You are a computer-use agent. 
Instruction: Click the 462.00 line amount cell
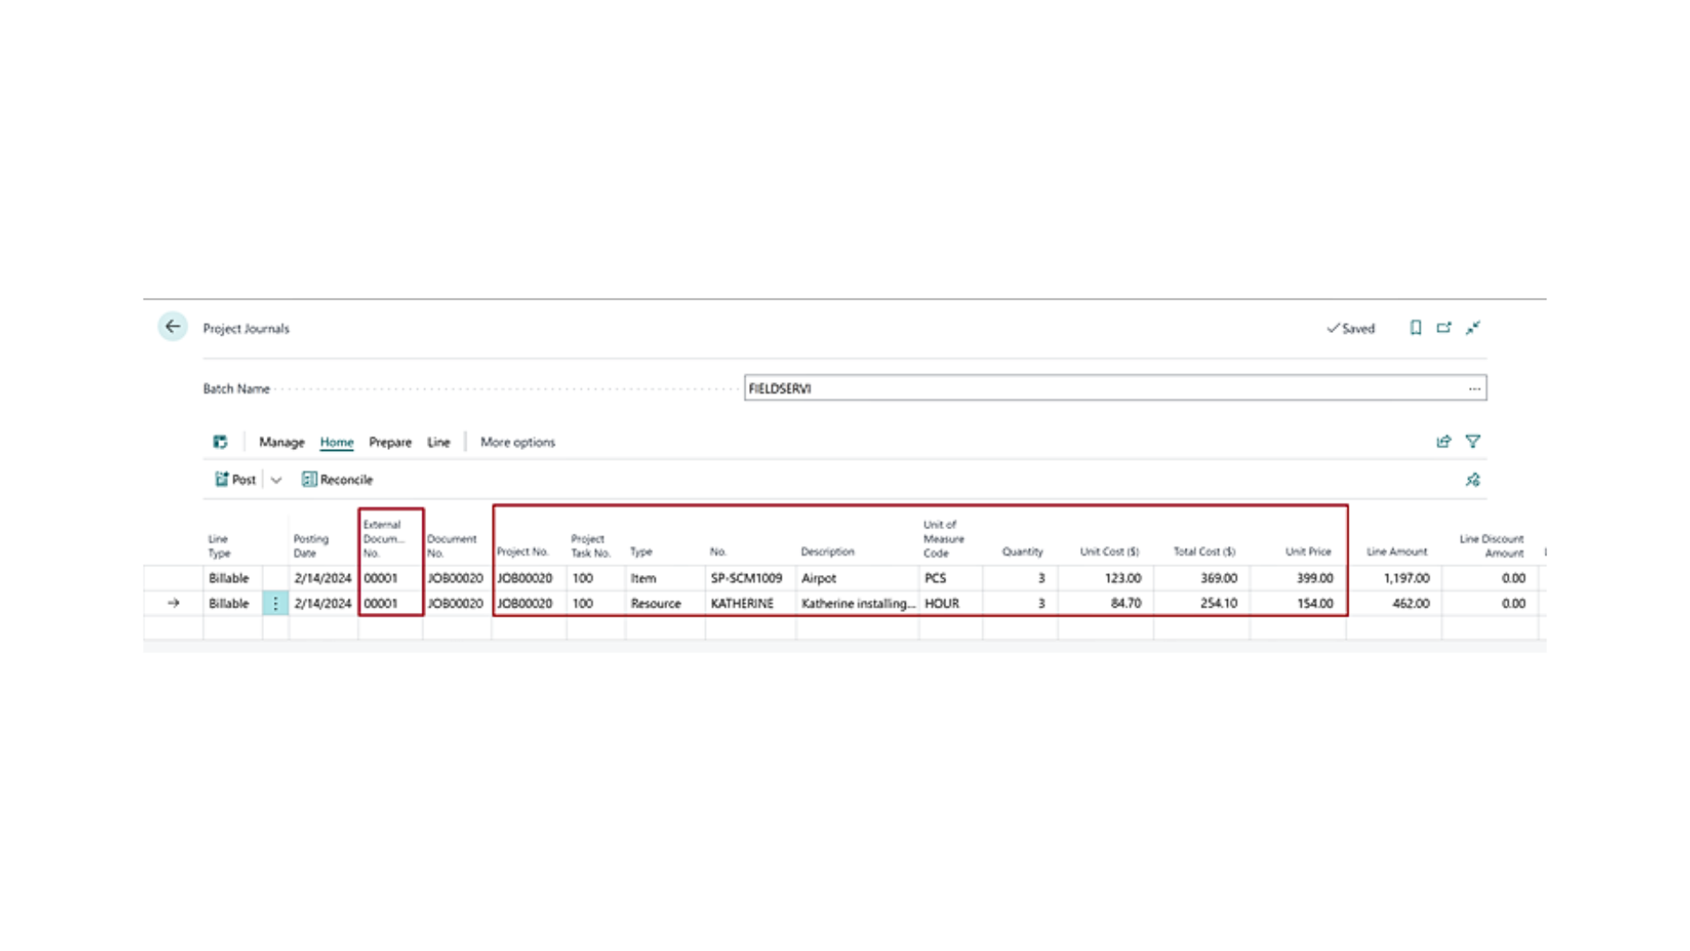tap(1394, 603)
